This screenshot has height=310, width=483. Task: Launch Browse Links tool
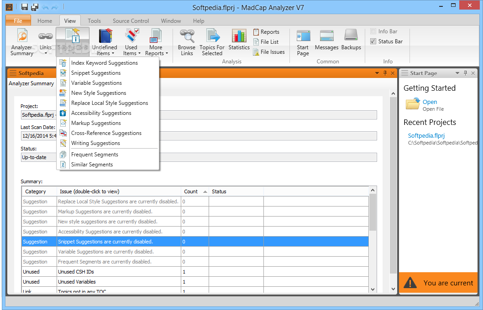187,42
